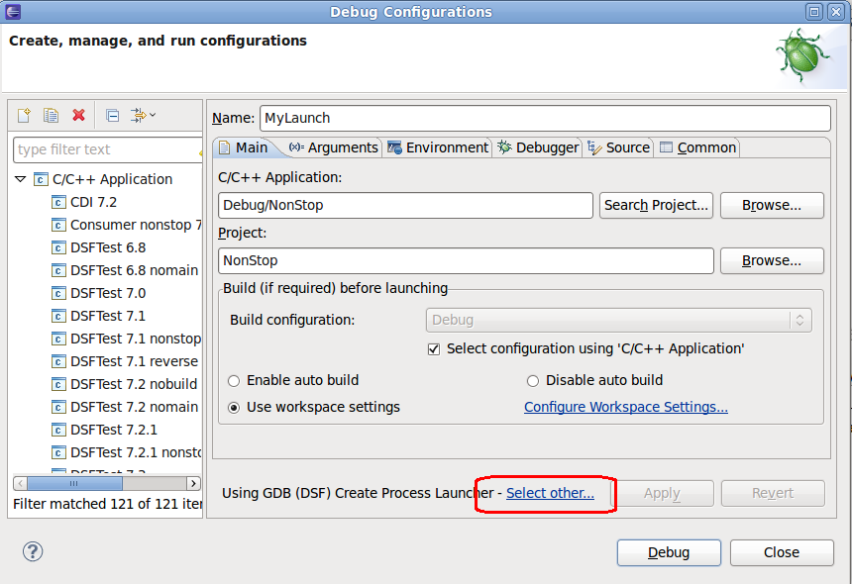Collapse all configurations in the tree
The image size is (852, 584).
(113, 115)
